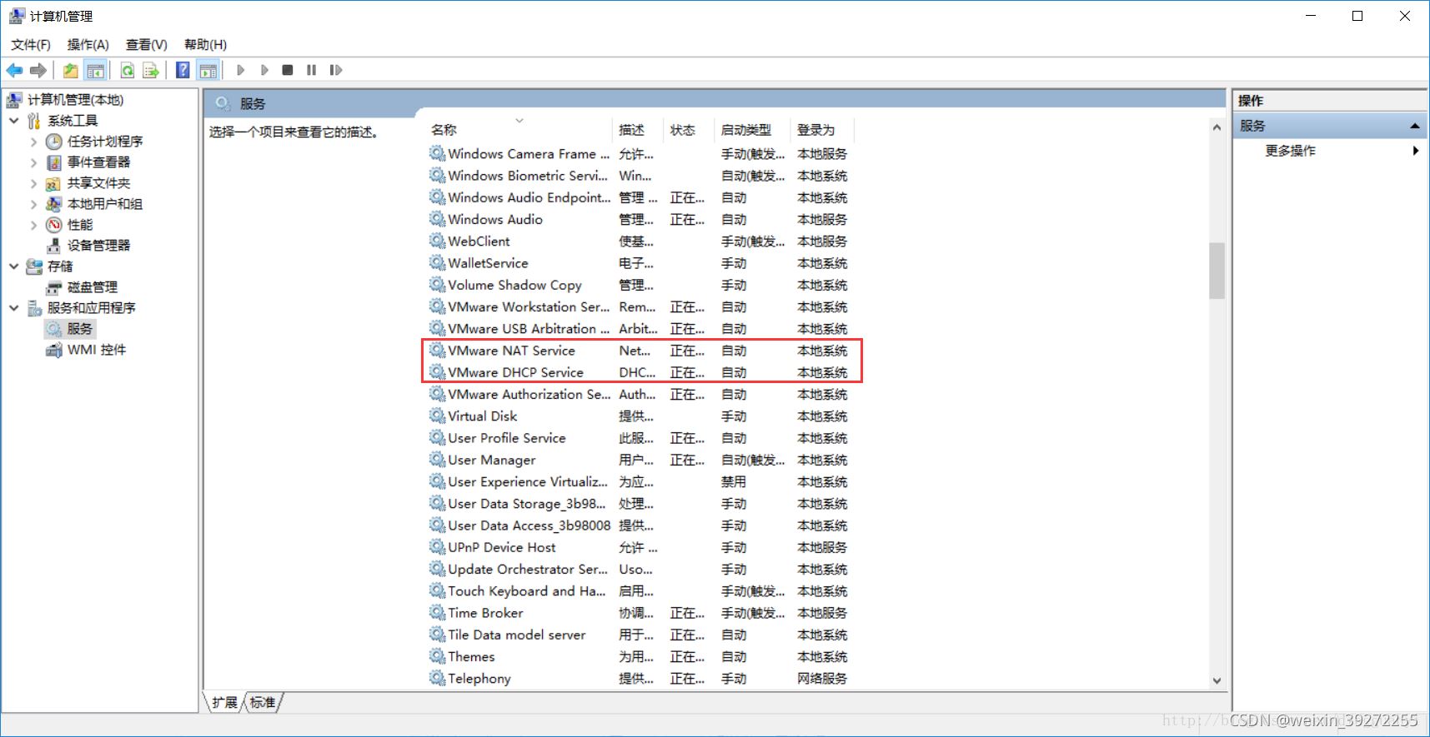
Task: Collapse the 服务 section in the 操作 pane
Action: point(1414,126)
